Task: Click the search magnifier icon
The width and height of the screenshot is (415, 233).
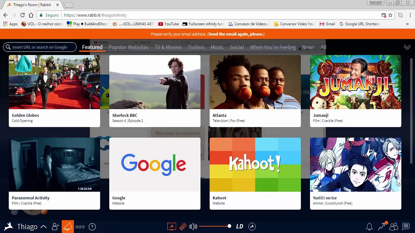Action: tap(8, 47)
